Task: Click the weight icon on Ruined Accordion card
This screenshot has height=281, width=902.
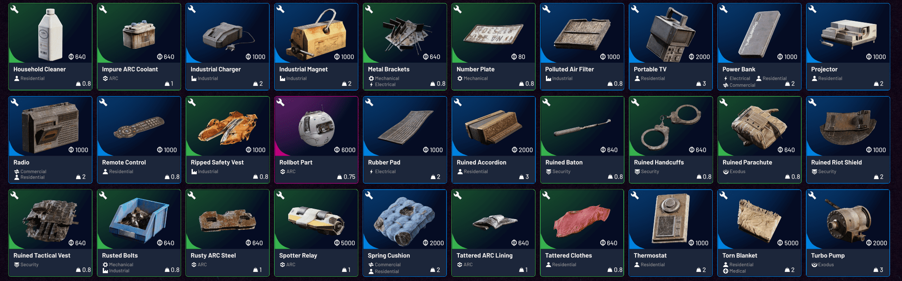Action: 522,177
